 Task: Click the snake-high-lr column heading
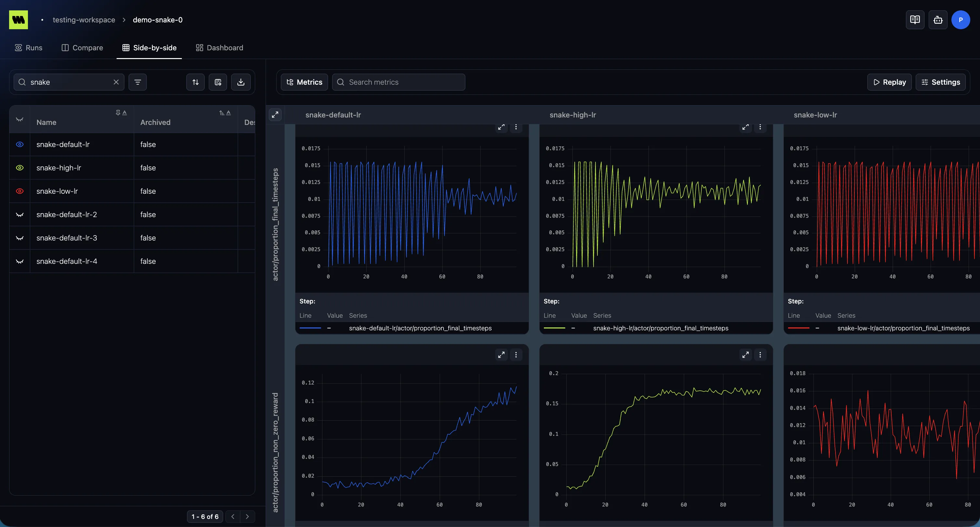coord(572,115)
